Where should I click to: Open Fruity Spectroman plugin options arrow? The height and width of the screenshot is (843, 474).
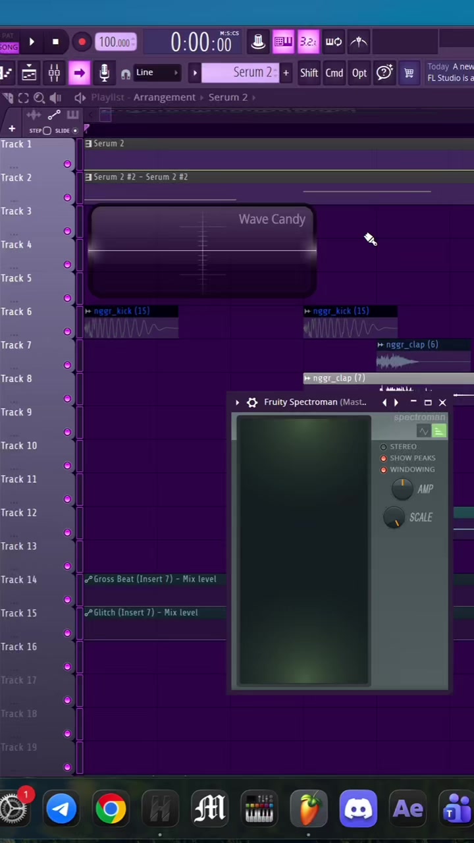click(x=237, y=402)
